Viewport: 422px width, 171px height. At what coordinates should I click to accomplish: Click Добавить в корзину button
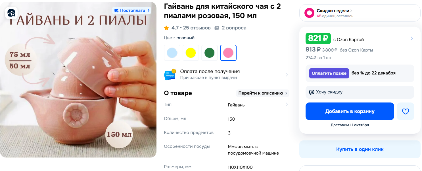pyautogui.click(x=350, y=111)
